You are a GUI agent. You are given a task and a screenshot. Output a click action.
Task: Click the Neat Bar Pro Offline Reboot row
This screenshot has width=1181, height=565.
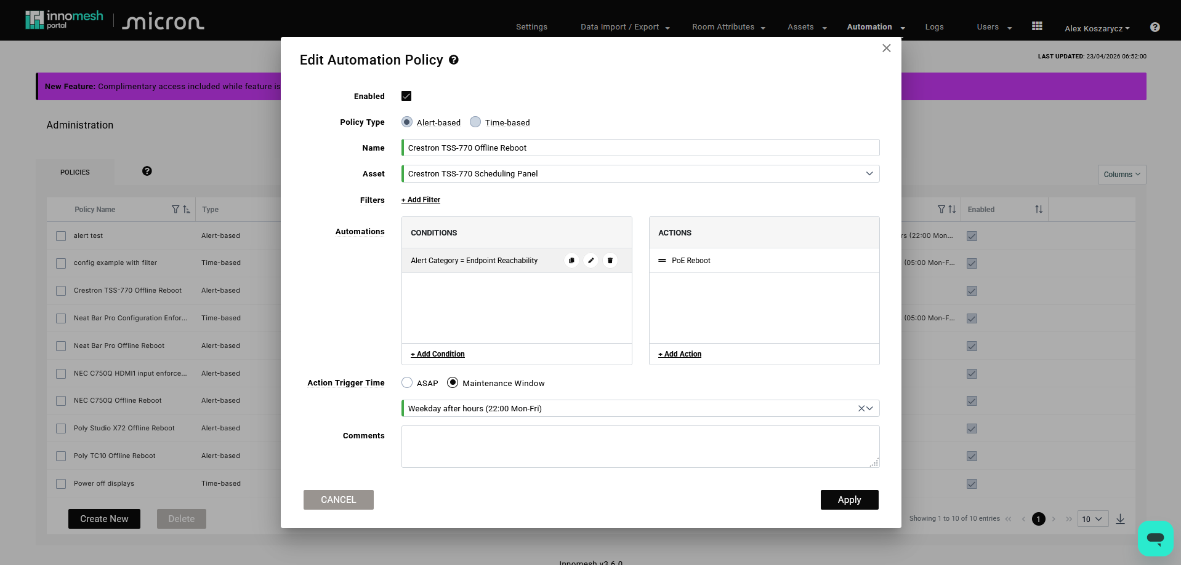(164, 346)
